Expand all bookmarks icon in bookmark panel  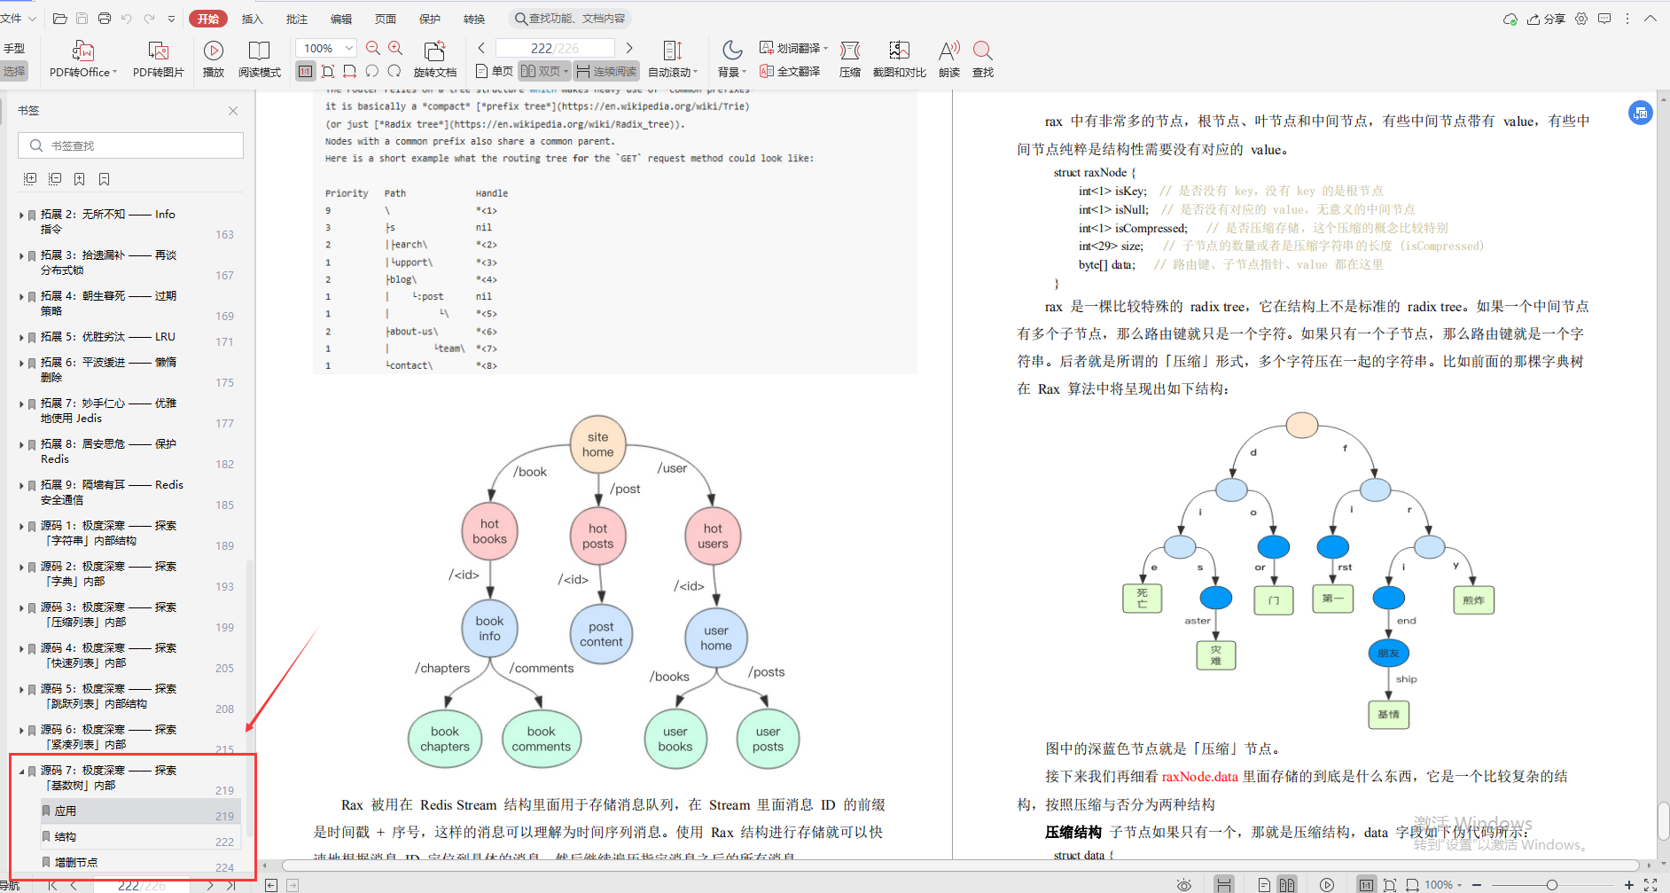point(30,179)
